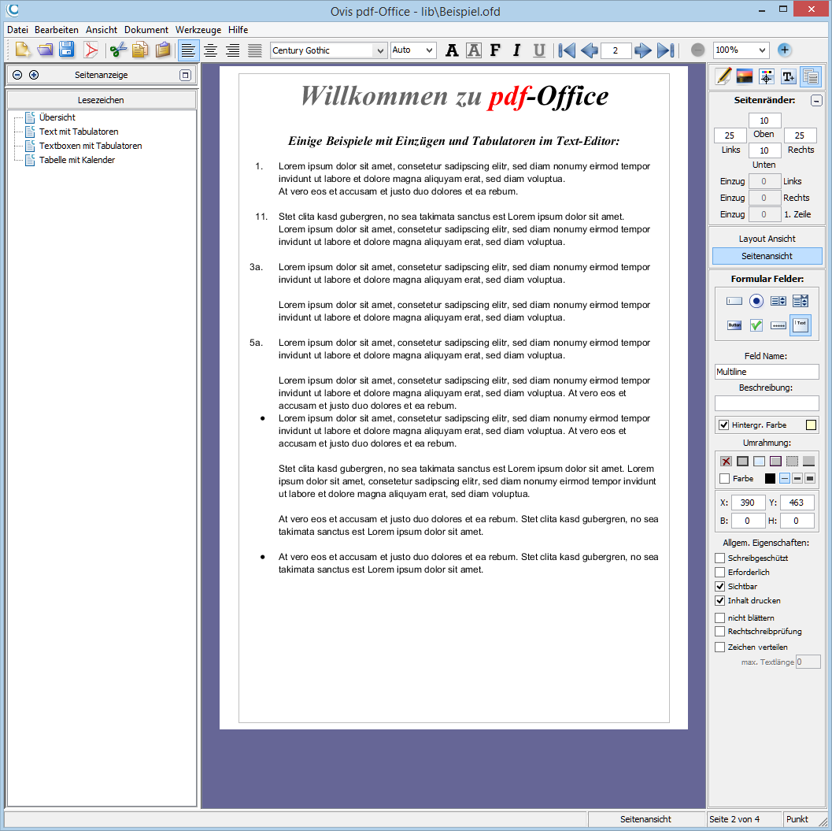This screenshot has width=832, height=831.
Task: Go to the next page
Action: point(642,50)
